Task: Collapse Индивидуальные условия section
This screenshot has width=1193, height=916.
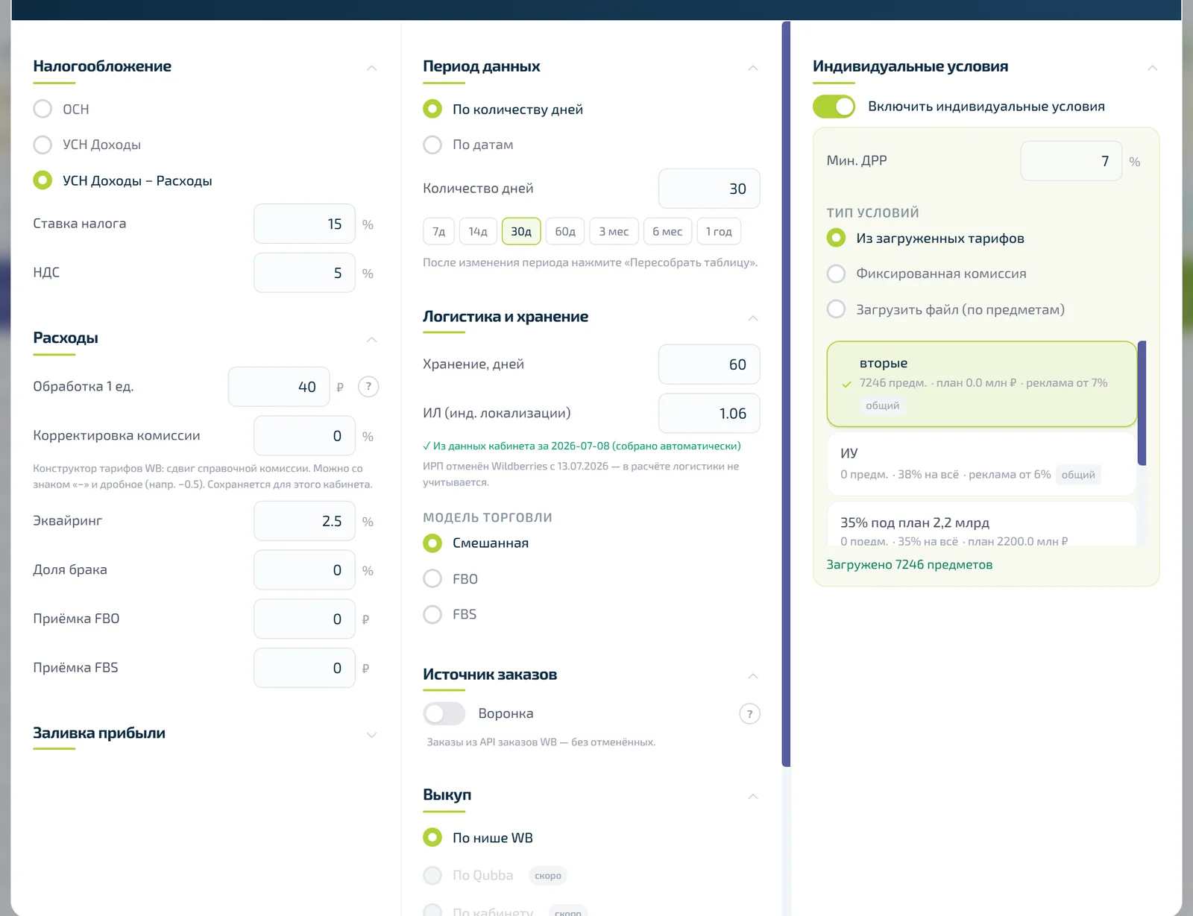Action: coord(1152,68)
